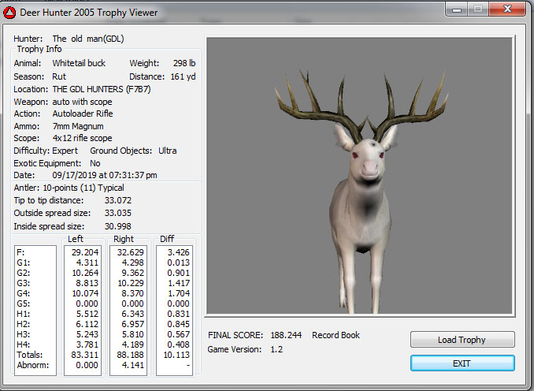Click the Diff column header
Screen dimensions: 534x391
click(167, 239)
